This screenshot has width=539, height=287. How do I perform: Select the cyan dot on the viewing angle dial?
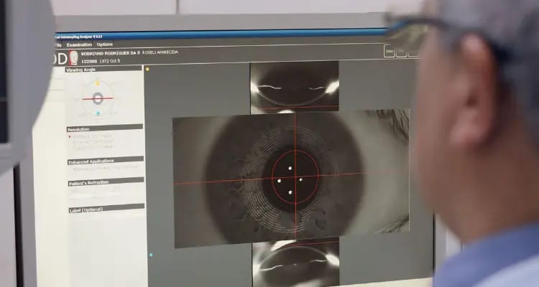pyautogui.click(x=98, y=113)
